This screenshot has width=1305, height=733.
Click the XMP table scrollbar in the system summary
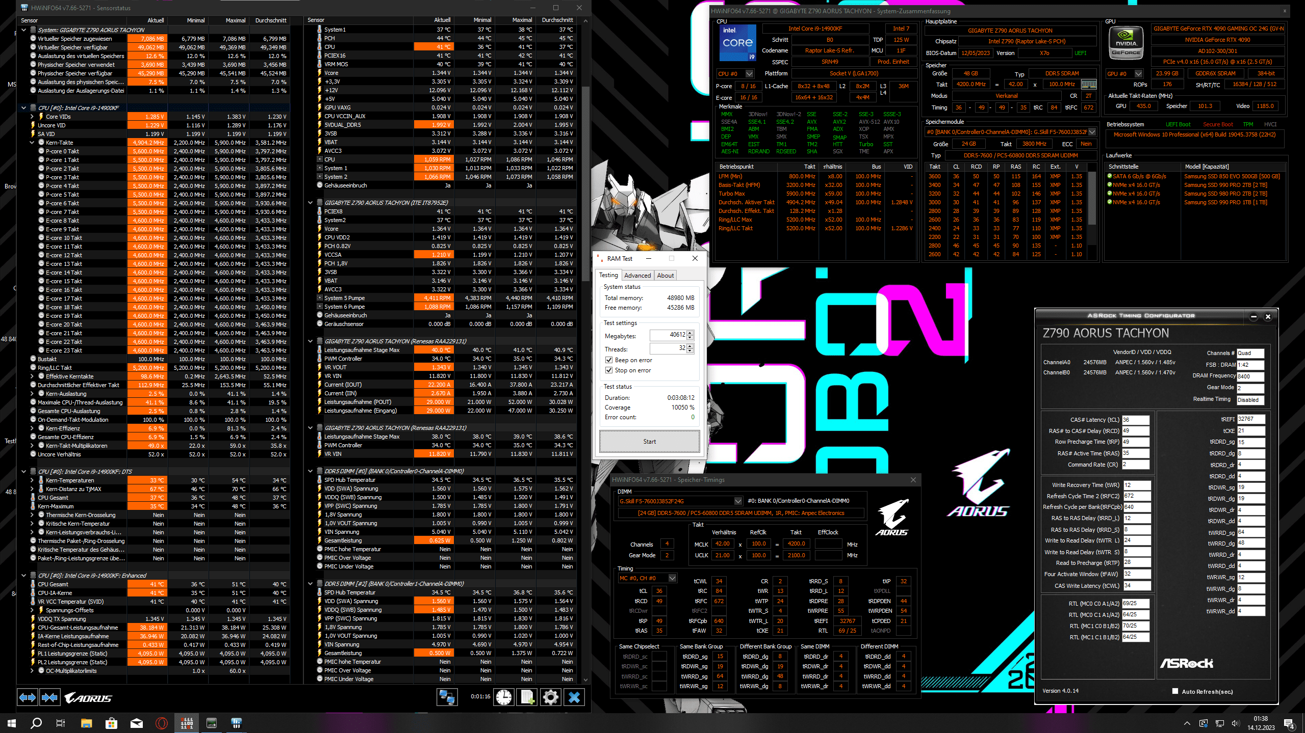click(1092, 199)
